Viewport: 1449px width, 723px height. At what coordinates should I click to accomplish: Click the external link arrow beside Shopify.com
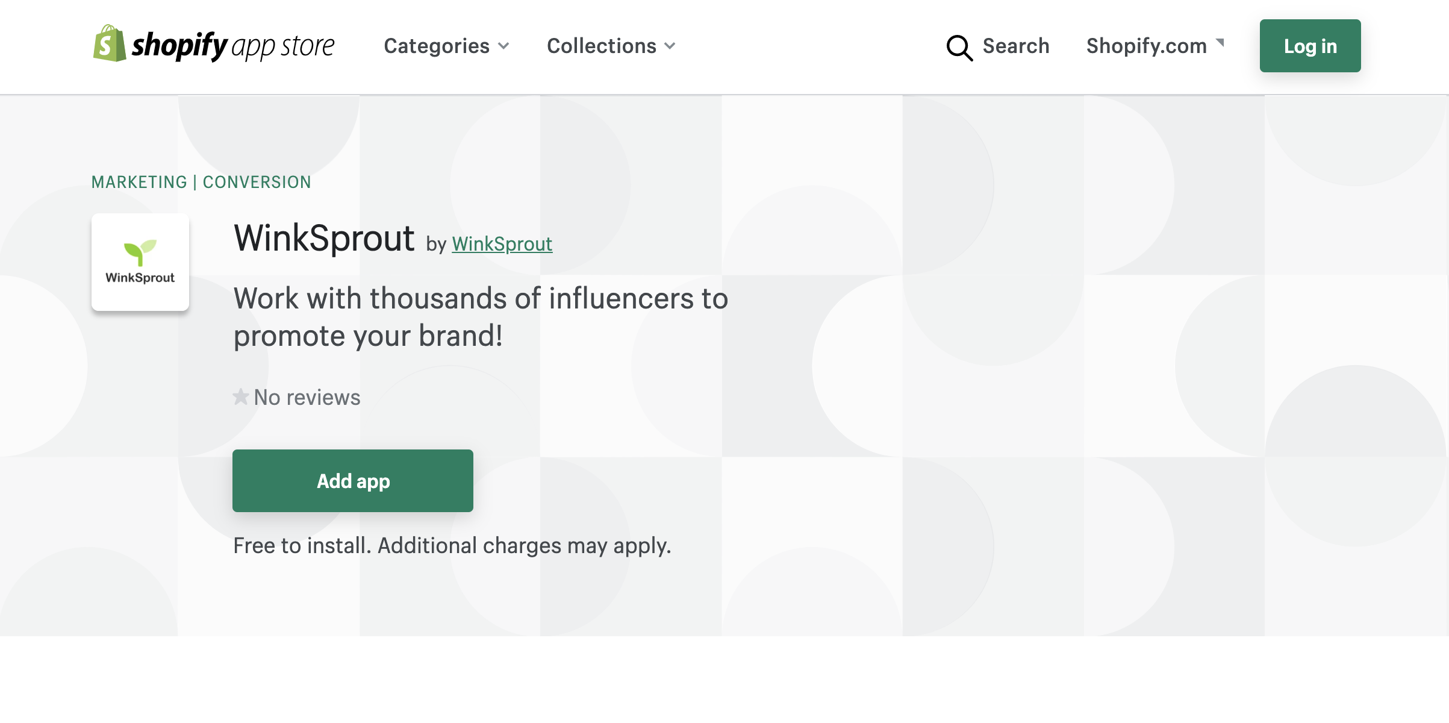1220,42
